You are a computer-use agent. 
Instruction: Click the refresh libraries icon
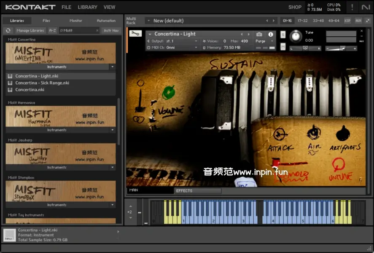tap(8, 30)
